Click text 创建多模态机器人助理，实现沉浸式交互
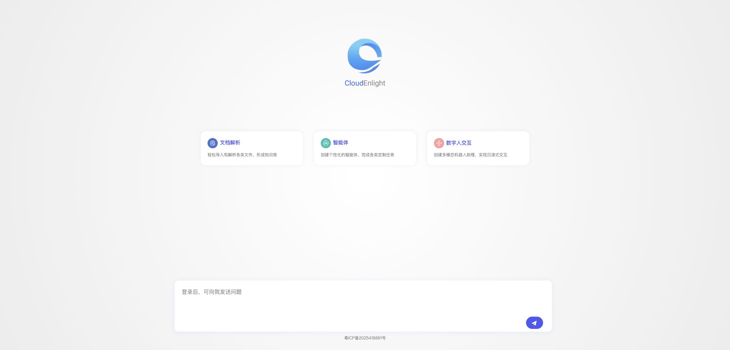The height and width of the screenshot is (350, 730). point(470,155)
